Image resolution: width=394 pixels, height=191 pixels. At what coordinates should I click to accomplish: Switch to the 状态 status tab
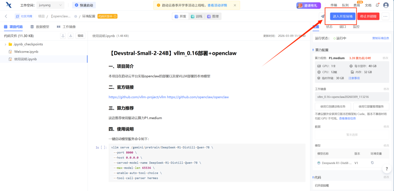(x=329, y=26)
